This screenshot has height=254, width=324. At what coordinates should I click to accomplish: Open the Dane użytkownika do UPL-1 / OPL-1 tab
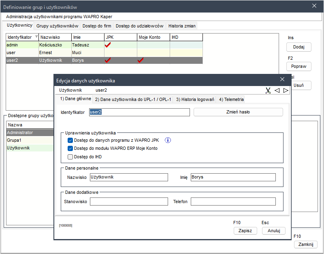133,99
